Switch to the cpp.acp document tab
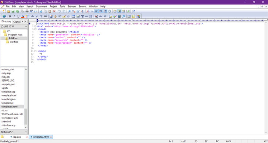The image size is (268, 143). (x=16, y=137)
